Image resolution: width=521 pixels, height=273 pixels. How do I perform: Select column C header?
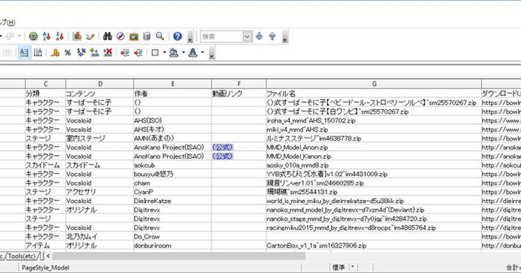(x=45, y=84)
